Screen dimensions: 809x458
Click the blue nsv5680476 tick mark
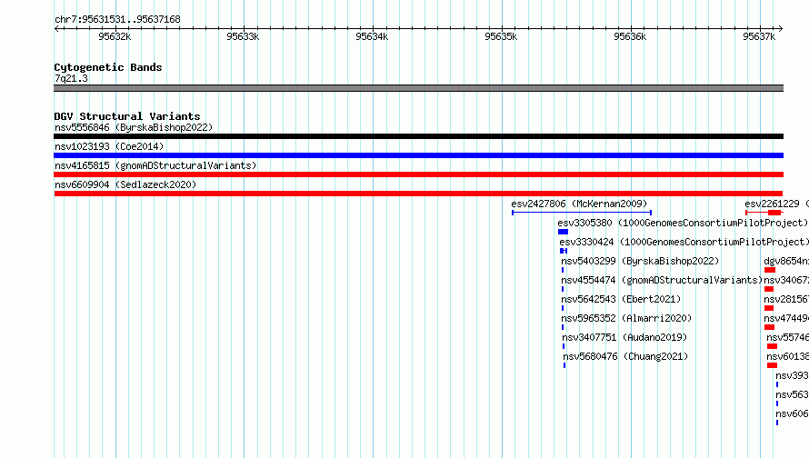coord(564,365)
